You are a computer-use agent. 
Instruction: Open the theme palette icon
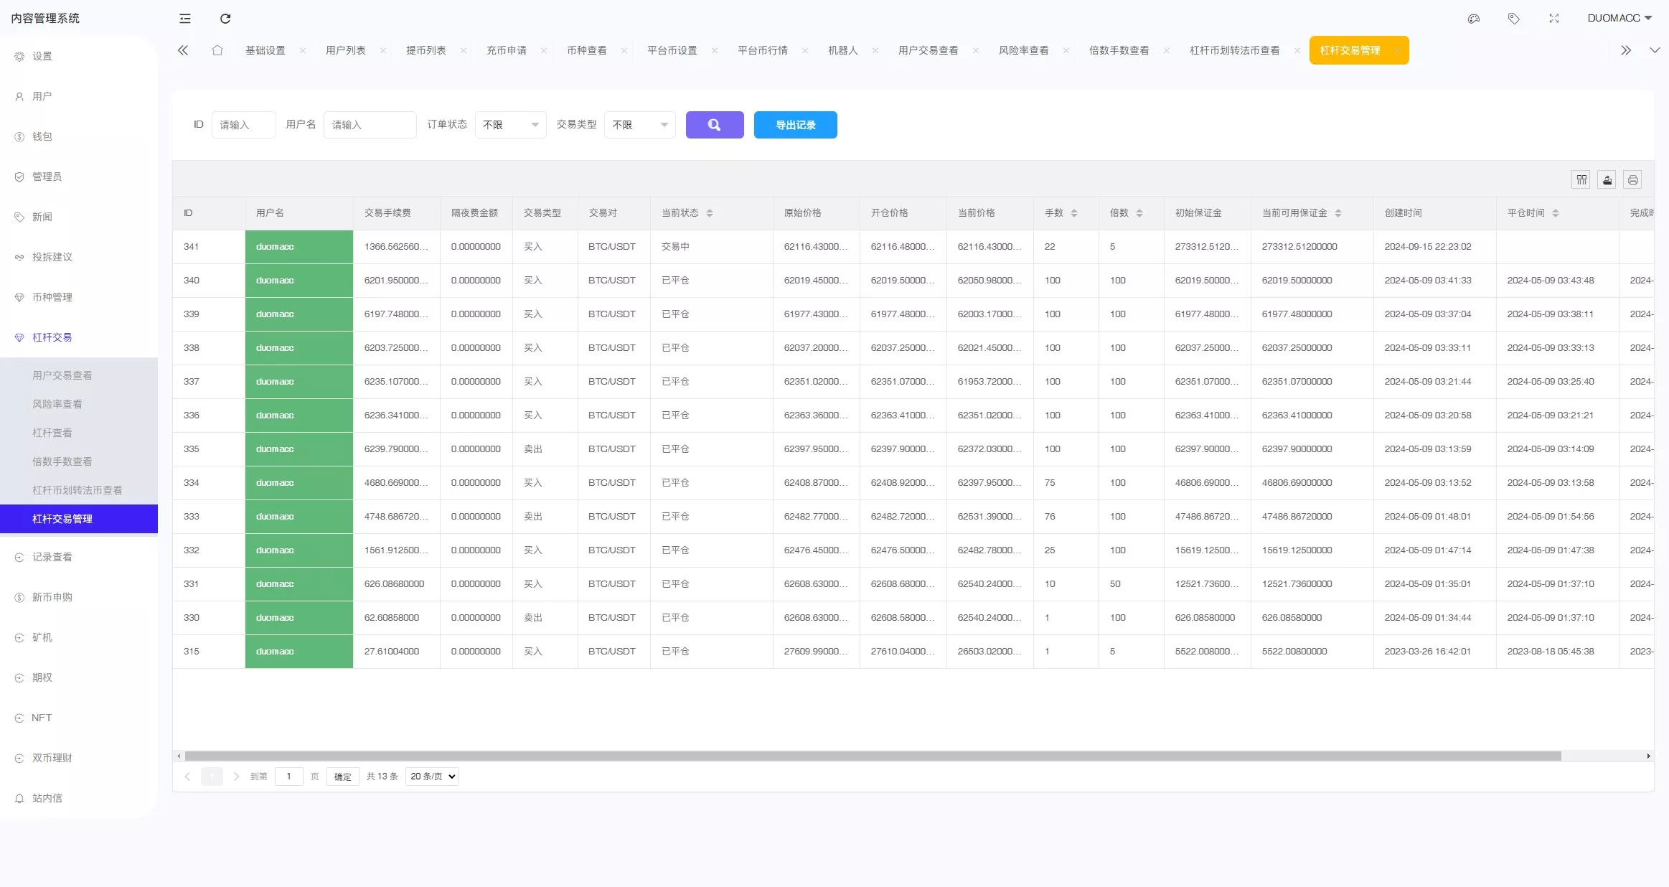[1474, 19]
